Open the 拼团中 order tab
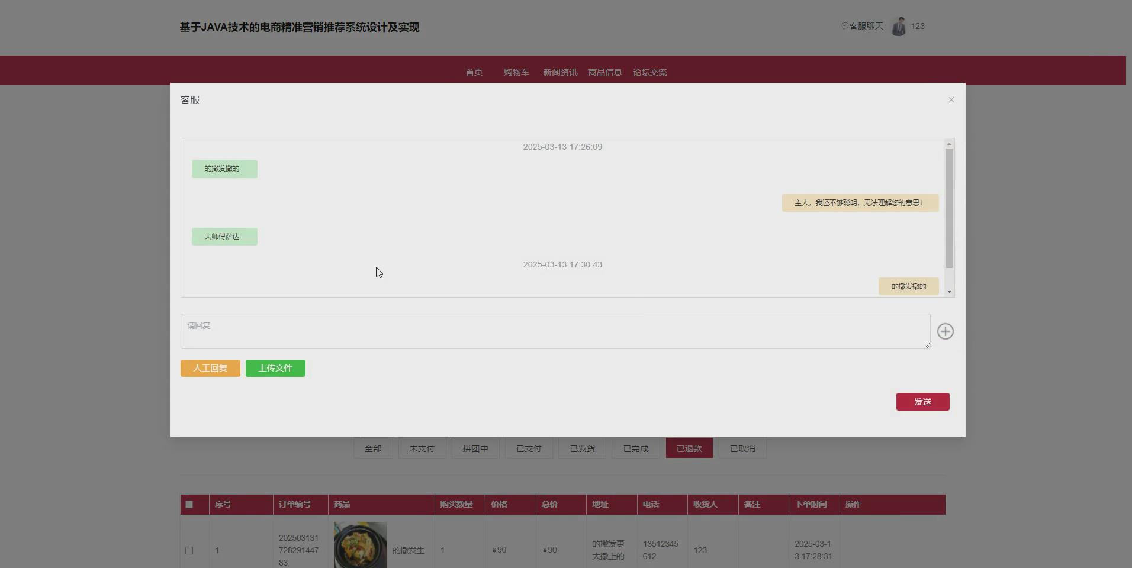This screenshot has width=1132, height=568. (x=475, y=448)
